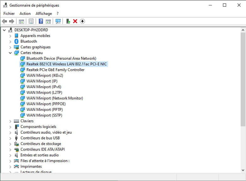Scan for hardware changes via monitor icon
The image size is (246, 181).
tap(58, 21)
